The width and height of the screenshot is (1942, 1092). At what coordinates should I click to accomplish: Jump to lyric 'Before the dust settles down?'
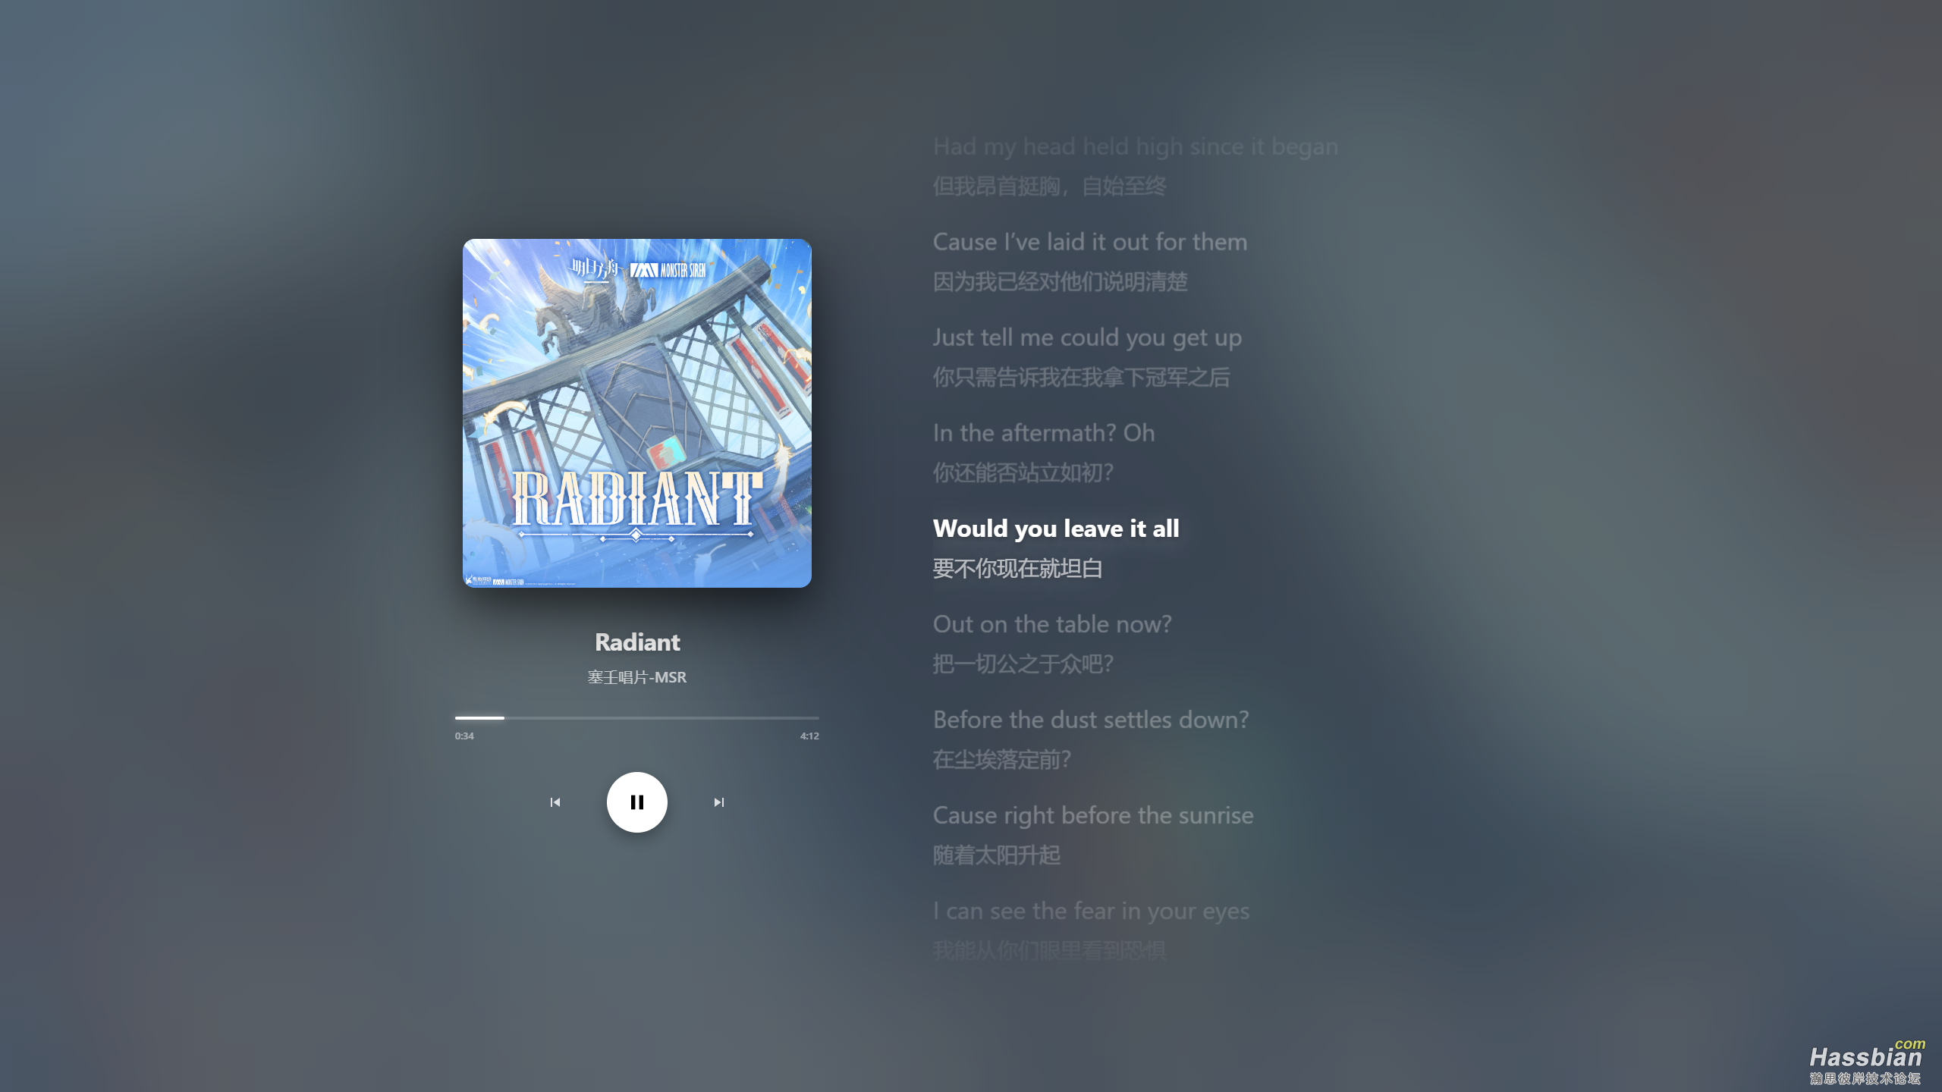[1091, 720]
